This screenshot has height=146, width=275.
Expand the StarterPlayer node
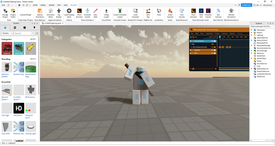[x=251, y=58]
